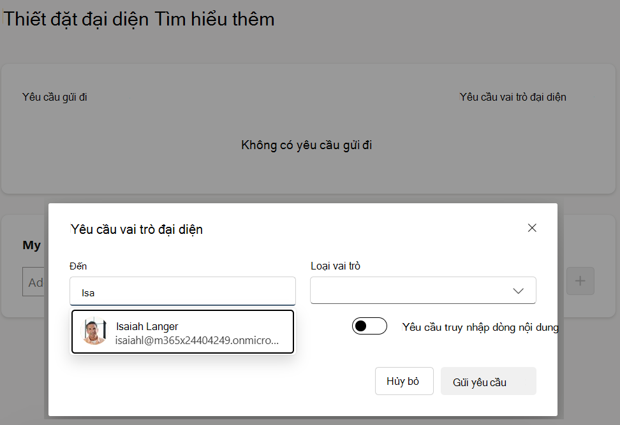Close the Yêu cầu vai trò đại diện dialog
Screen dimensions: 620x425
(532, 228)
